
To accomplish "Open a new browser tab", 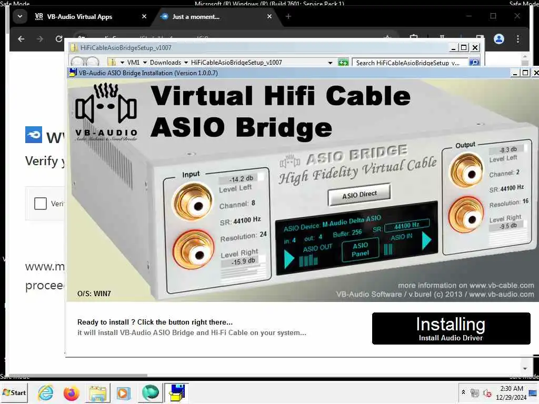I will (288, 16).
